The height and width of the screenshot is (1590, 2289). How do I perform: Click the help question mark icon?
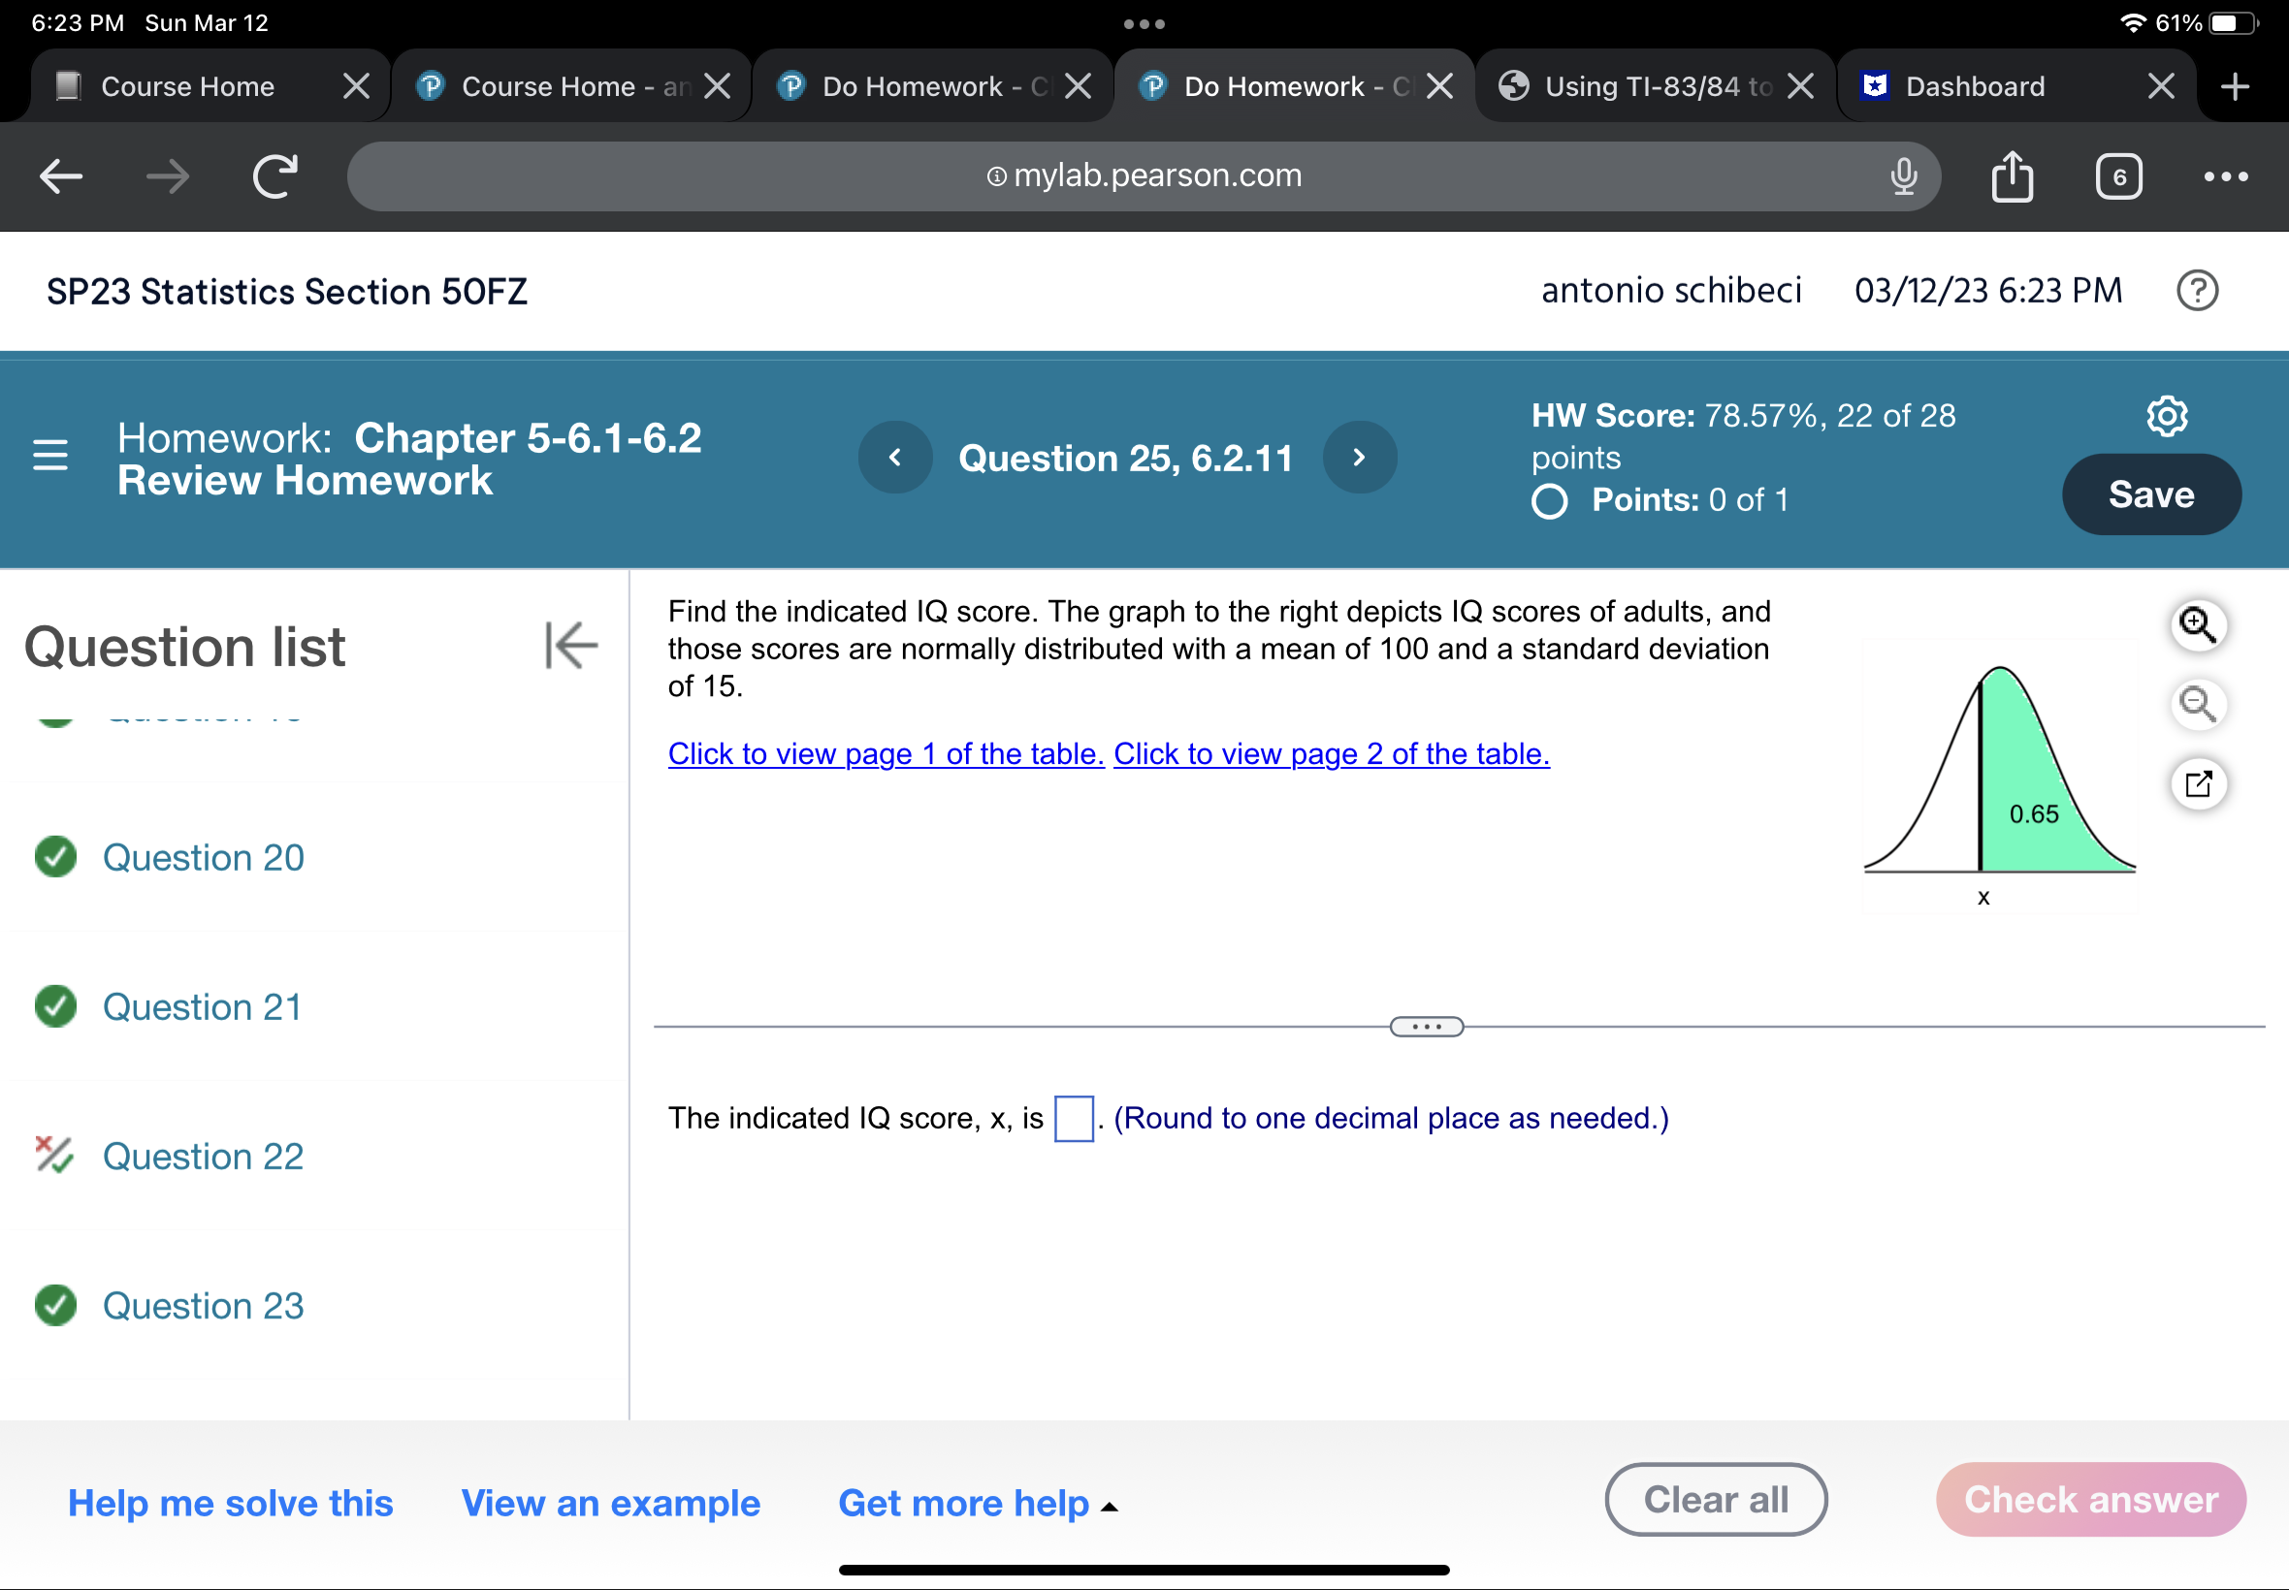[x=2196, y=291]
